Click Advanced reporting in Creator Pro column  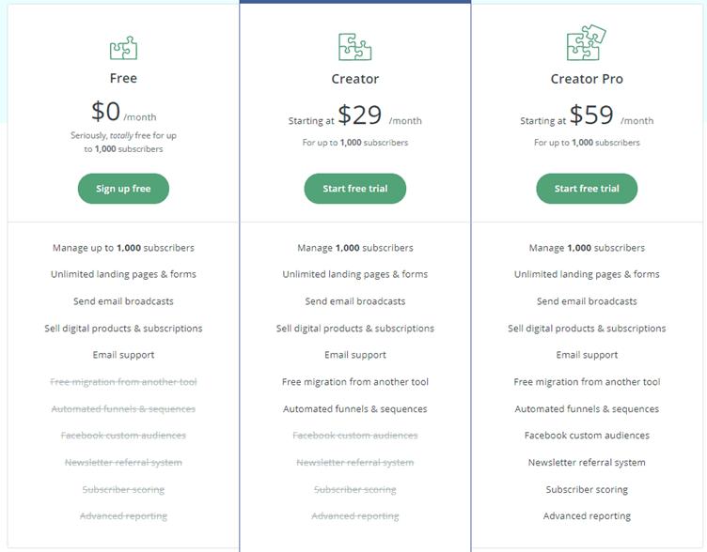pos(587,516)
